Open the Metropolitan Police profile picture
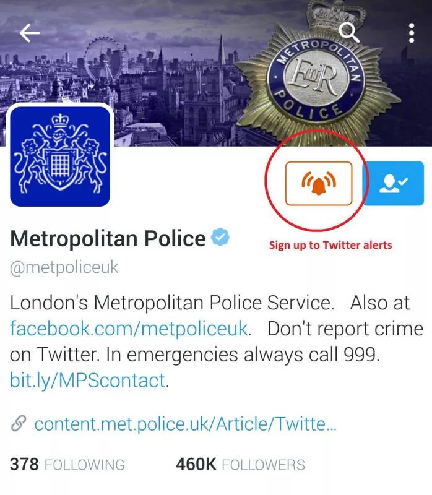 [x=60, y=157]
